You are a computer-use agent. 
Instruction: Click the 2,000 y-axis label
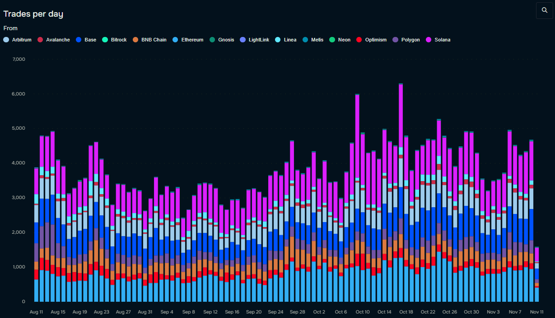tap(19, 232)
